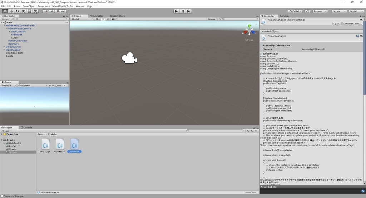Expand the GazeControls node

[10, 31]
